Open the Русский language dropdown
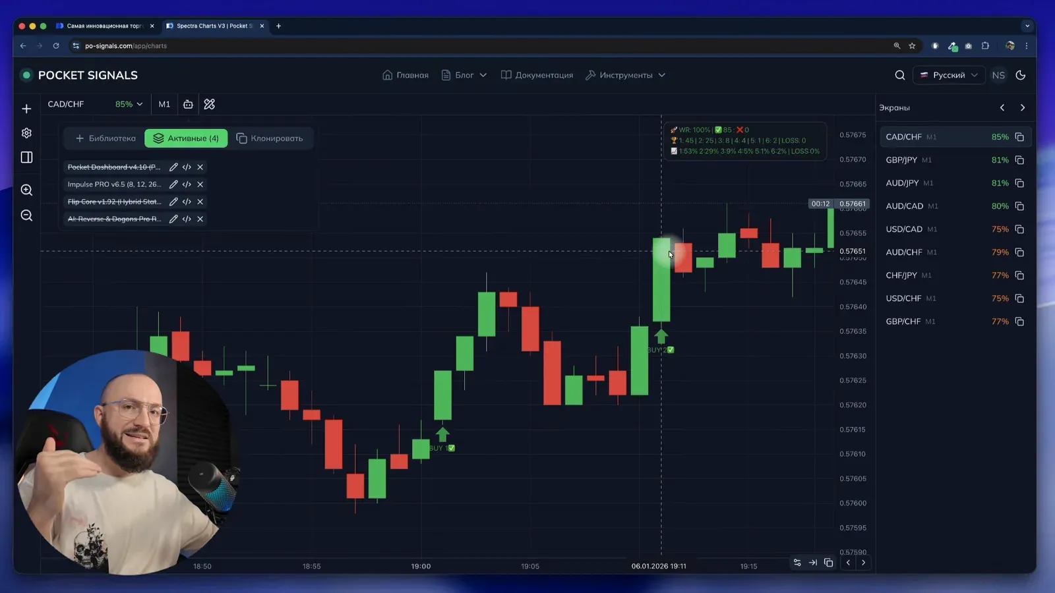Screen dimensions: 1055x593 click(949, 75)
